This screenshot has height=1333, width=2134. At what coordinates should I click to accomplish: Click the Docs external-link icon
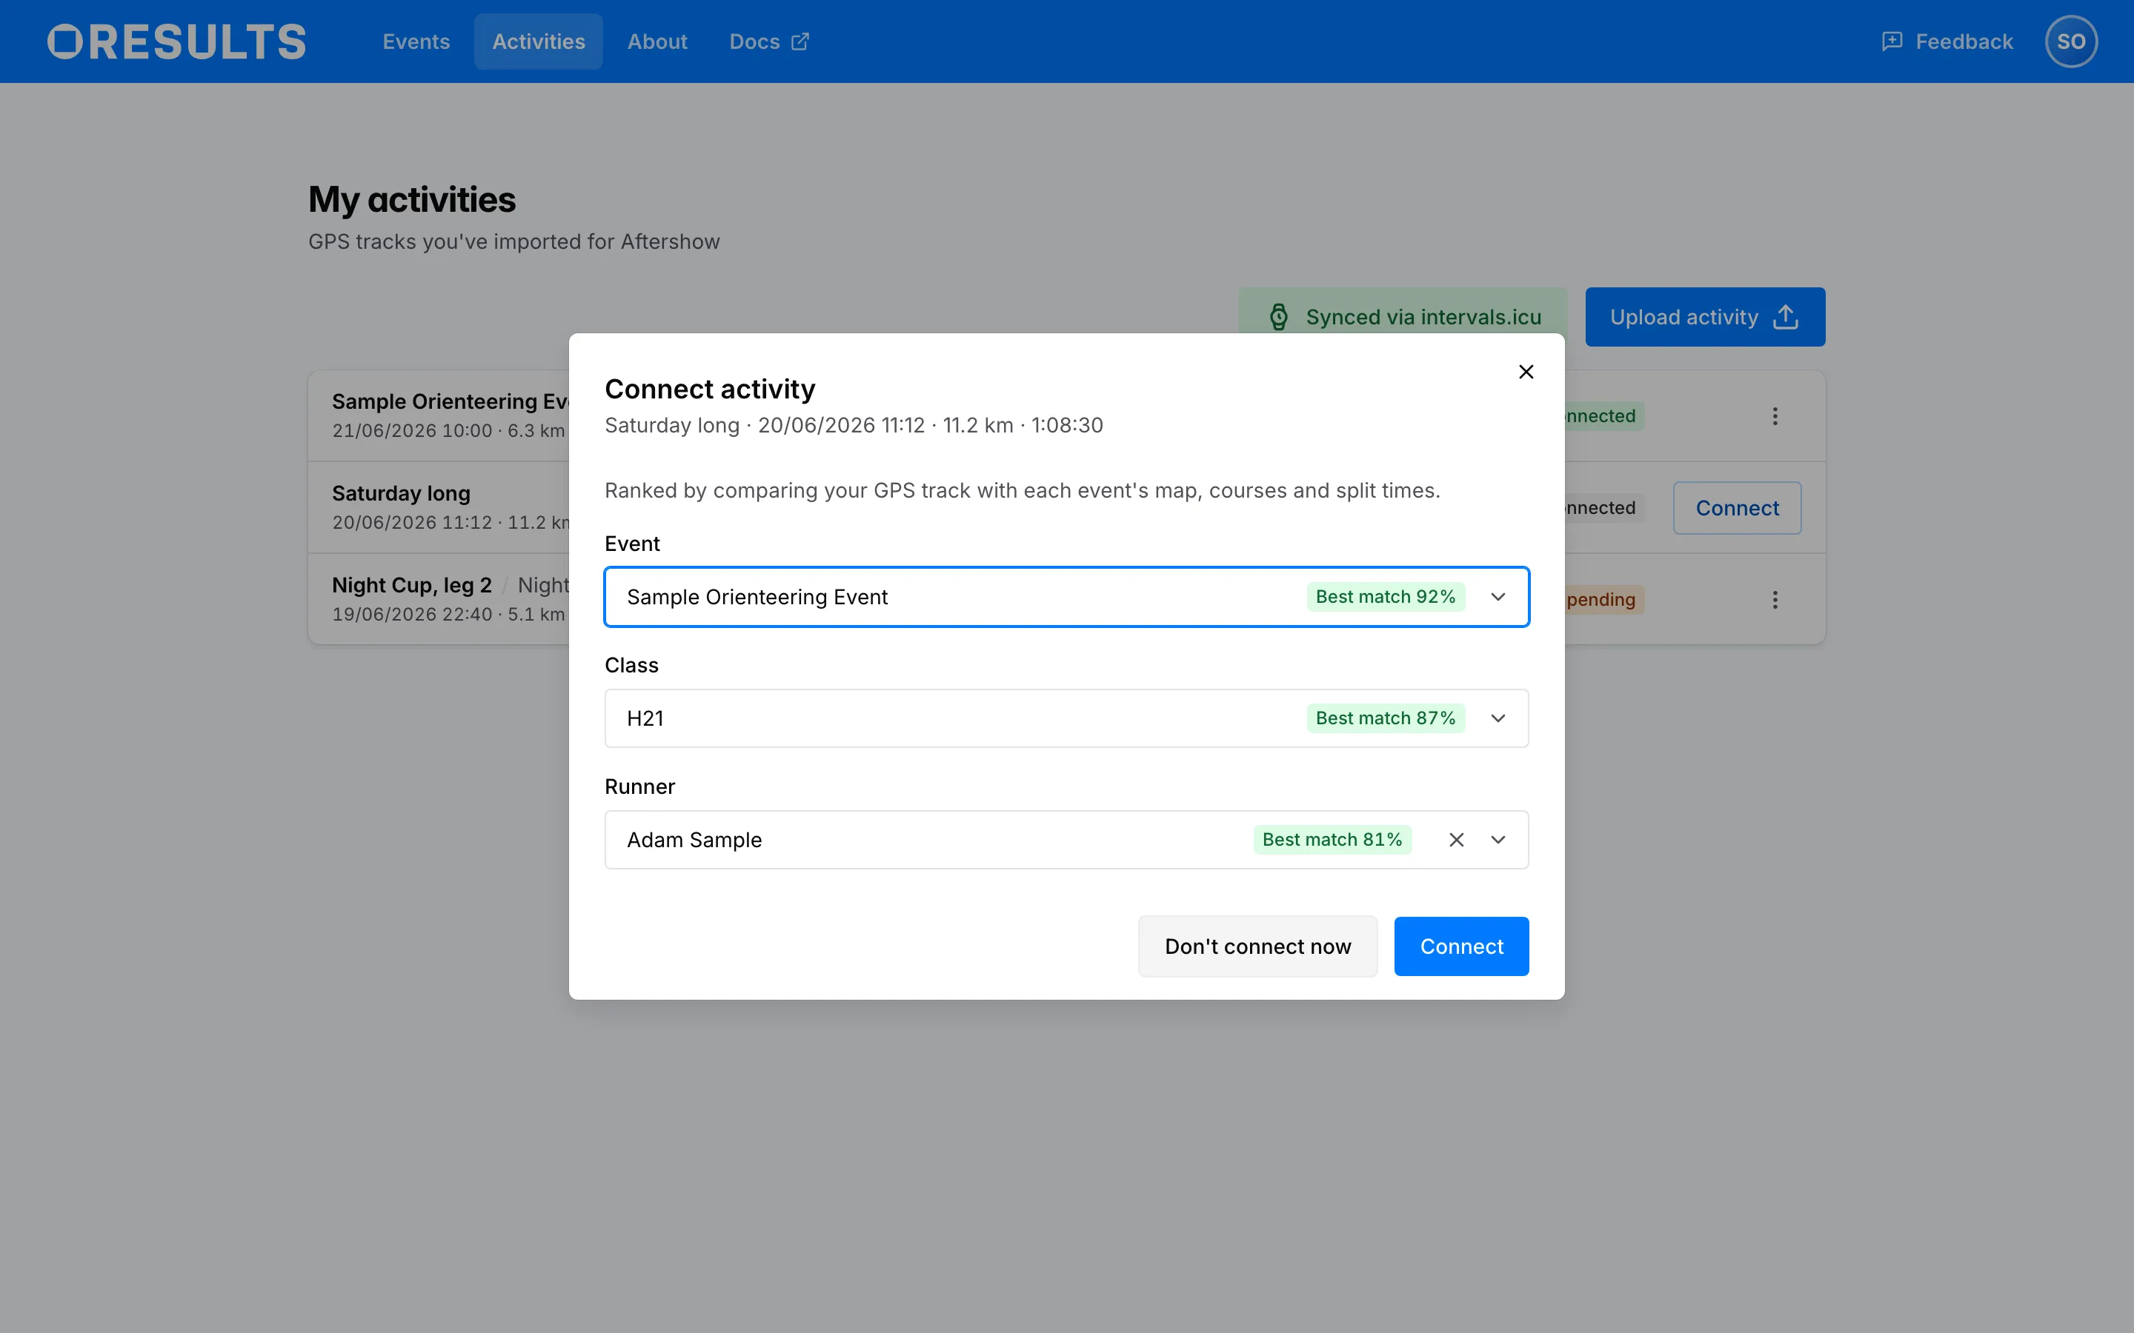click(800, 41)
